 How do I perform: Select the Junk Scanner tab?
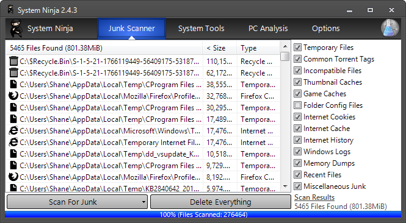point(131,29)
